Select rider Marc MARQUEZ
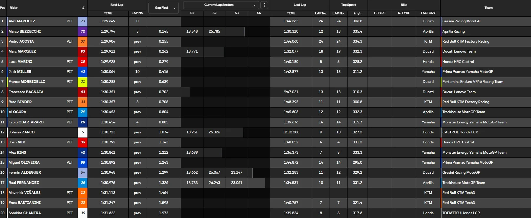Viewport: 531px width, 218px height. 22,51
